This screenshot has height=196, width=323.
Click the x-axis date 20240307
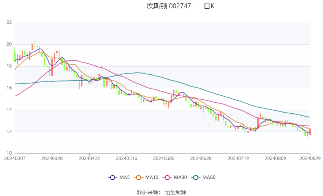tap(15, 158)
